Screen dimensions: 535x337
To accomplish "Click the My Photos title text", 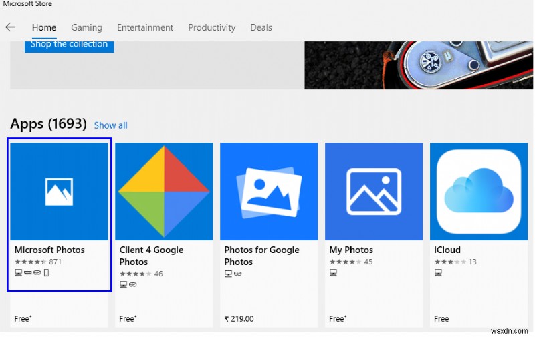I will (351, 250).
